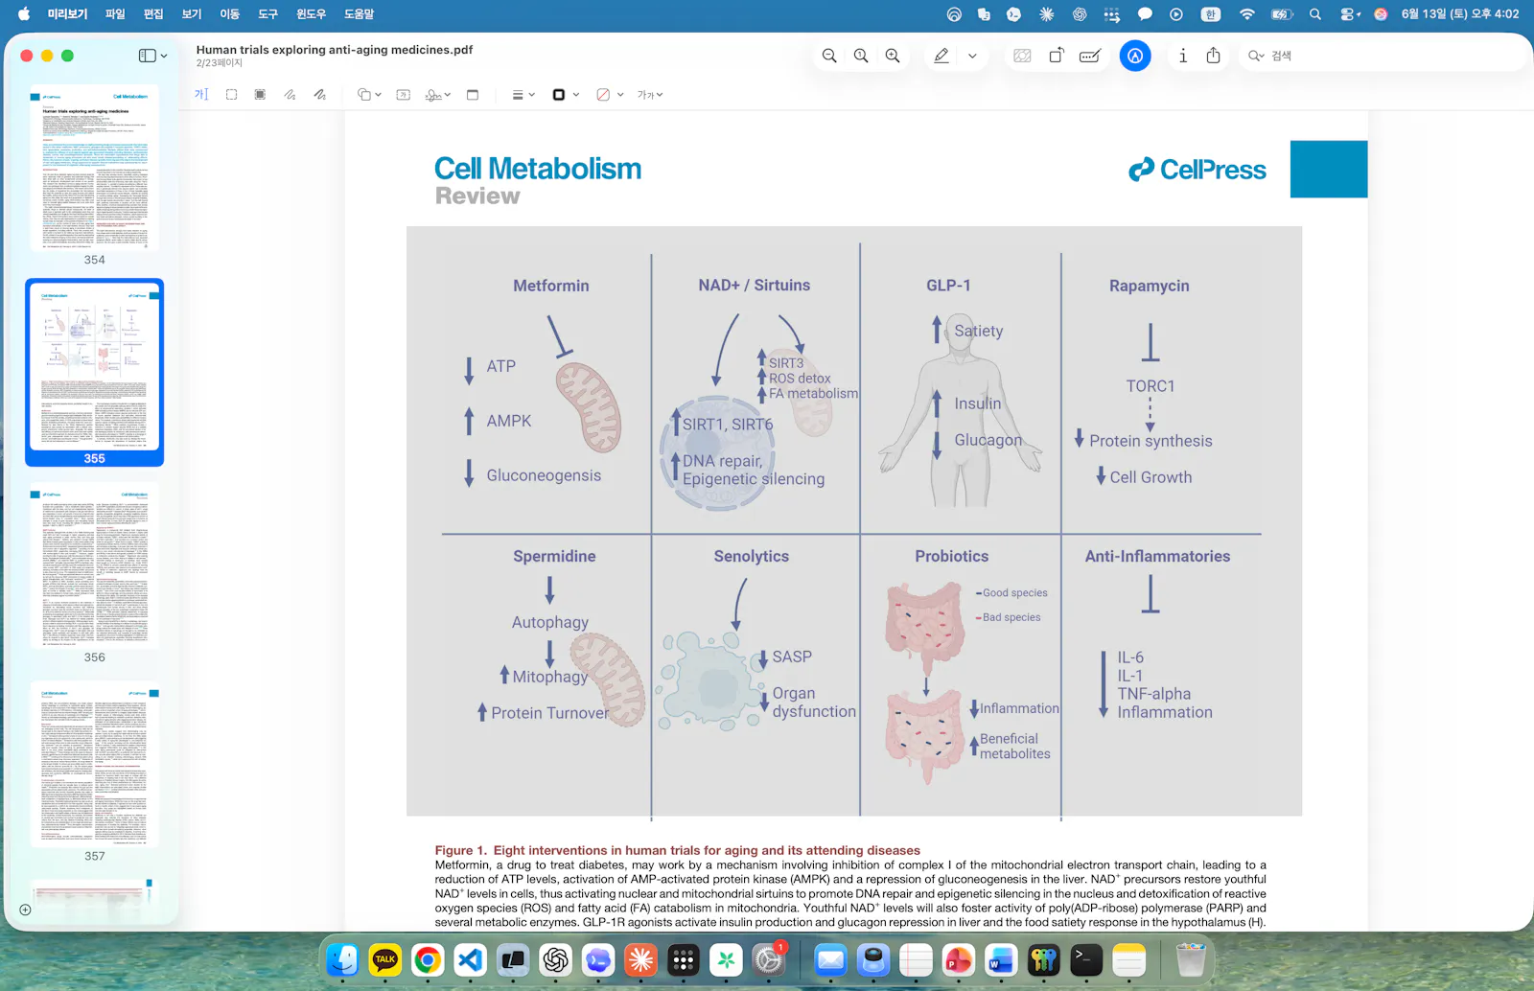Open the 미리보기 app menu
The image size is (1534, 991).
pos(67,14)
